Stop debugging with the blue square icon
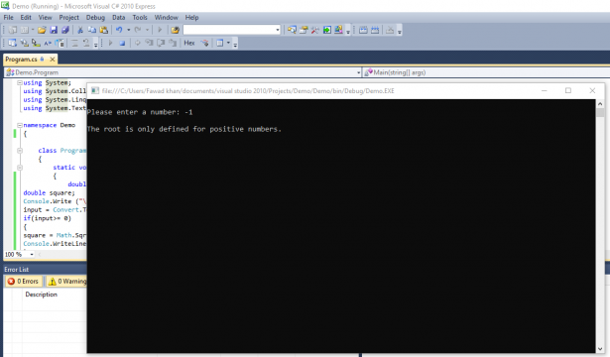The image size is (610, 357). [x=122, y=44]
